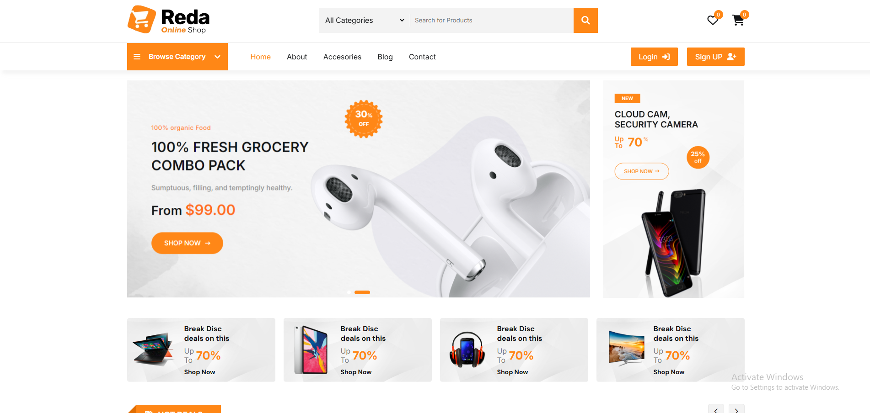
Task: Select the first carousel slide dot
Action: coord(349,292)
